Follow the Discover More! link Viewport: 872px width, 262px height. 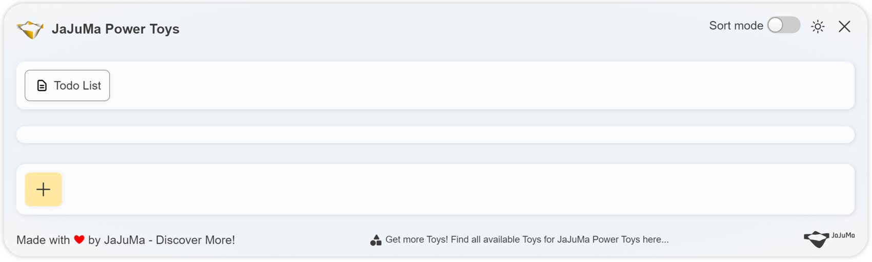tap(195, 240)
